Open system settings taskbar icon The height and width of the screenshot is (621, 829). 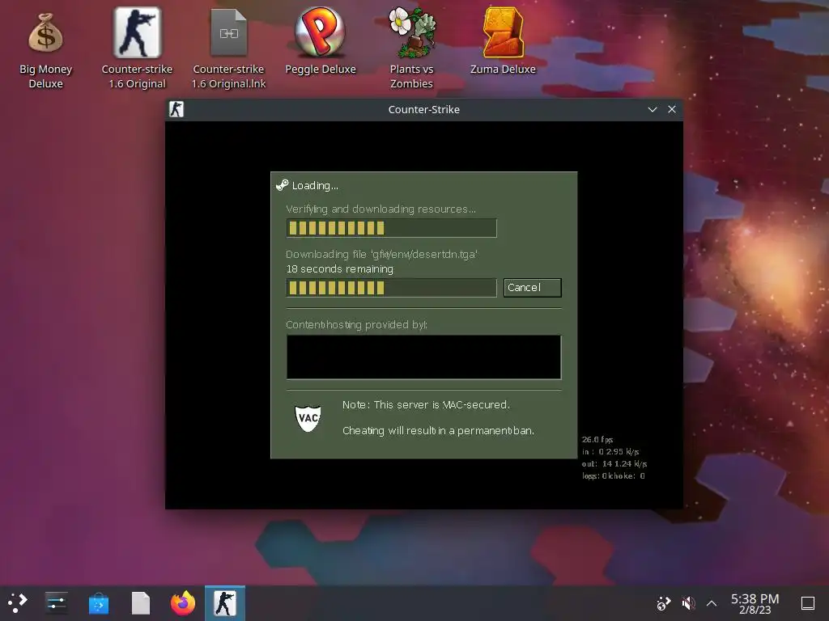(x=56, y=602)
